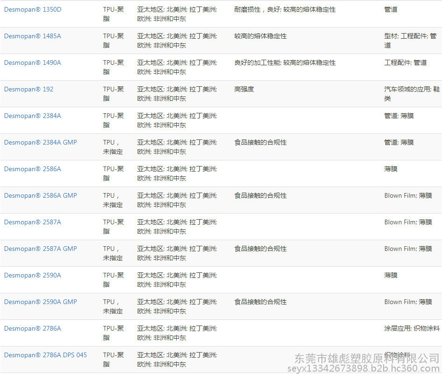The width and height of the screenshot is (442, 374).
Task: Open the Desmopan® 192 product link
Action: click(x=29, y=89)
